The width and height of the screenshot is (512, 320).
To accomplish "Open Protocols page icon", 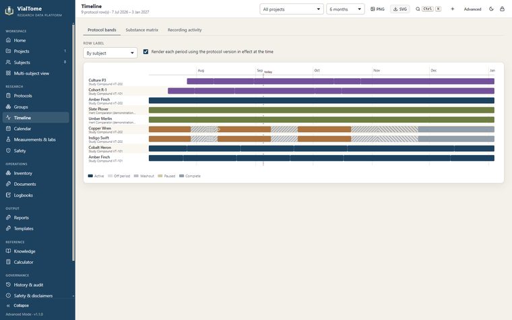I will click(x=9, y=96).
